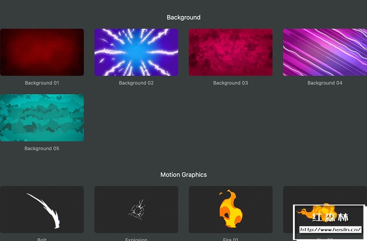Image resolution: width=367 pixels, height=241 pixels.
Task: Click the Motion Graphics section heading
Action: tap(183, 175)
